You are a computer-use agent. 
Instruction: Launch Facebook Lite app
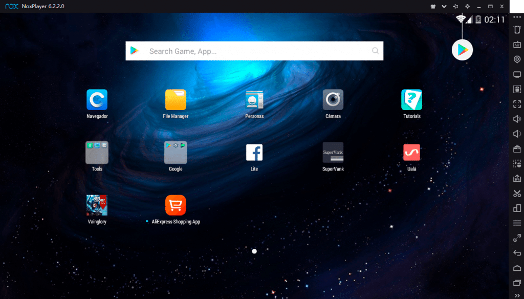(254, 153)
